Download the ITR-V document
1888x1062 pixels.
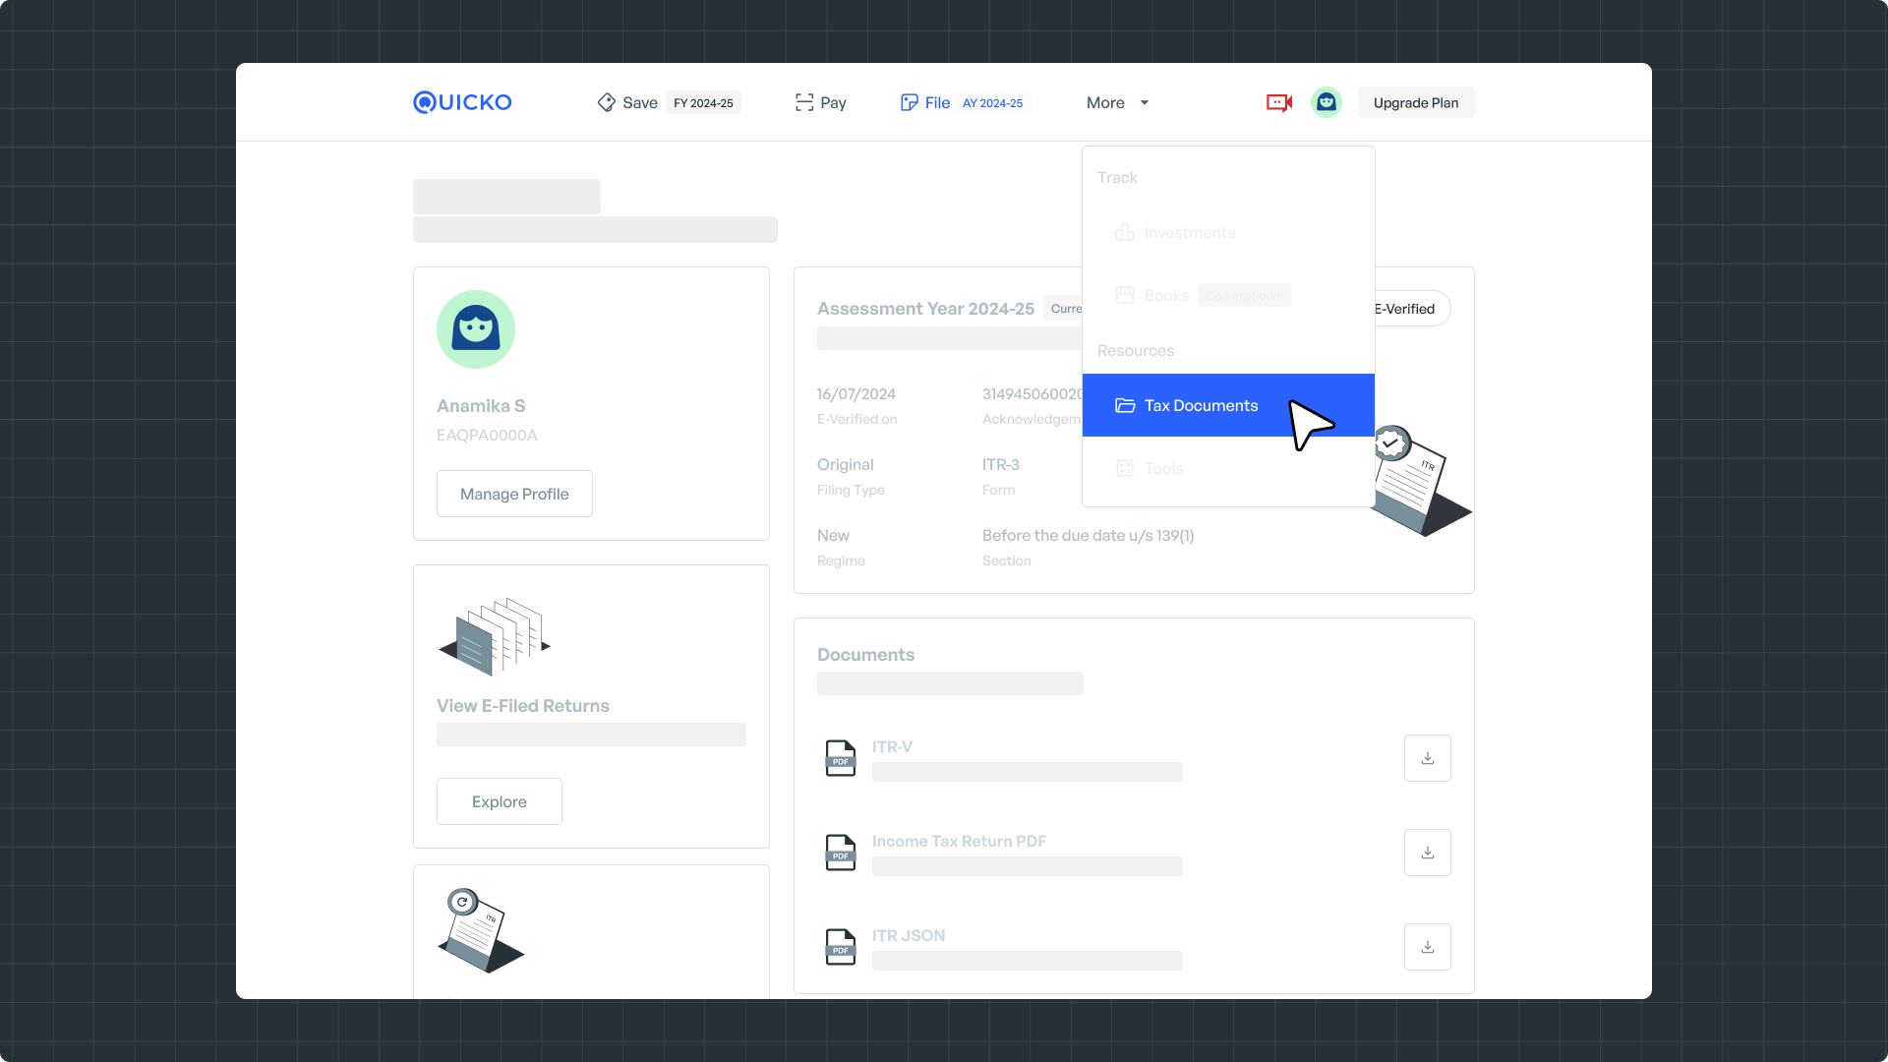[1427, 758]
